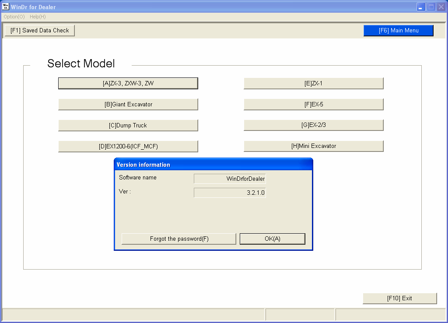Click the Select Model heading
The height and width of the screenshot is (323, 448).
[81, 63]
